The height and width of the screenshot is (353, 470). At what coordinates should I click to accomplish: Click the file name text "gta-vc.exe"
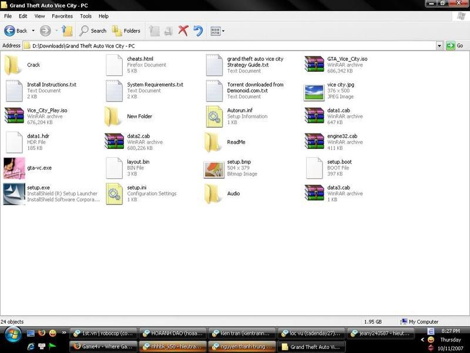tap(39, 168)
